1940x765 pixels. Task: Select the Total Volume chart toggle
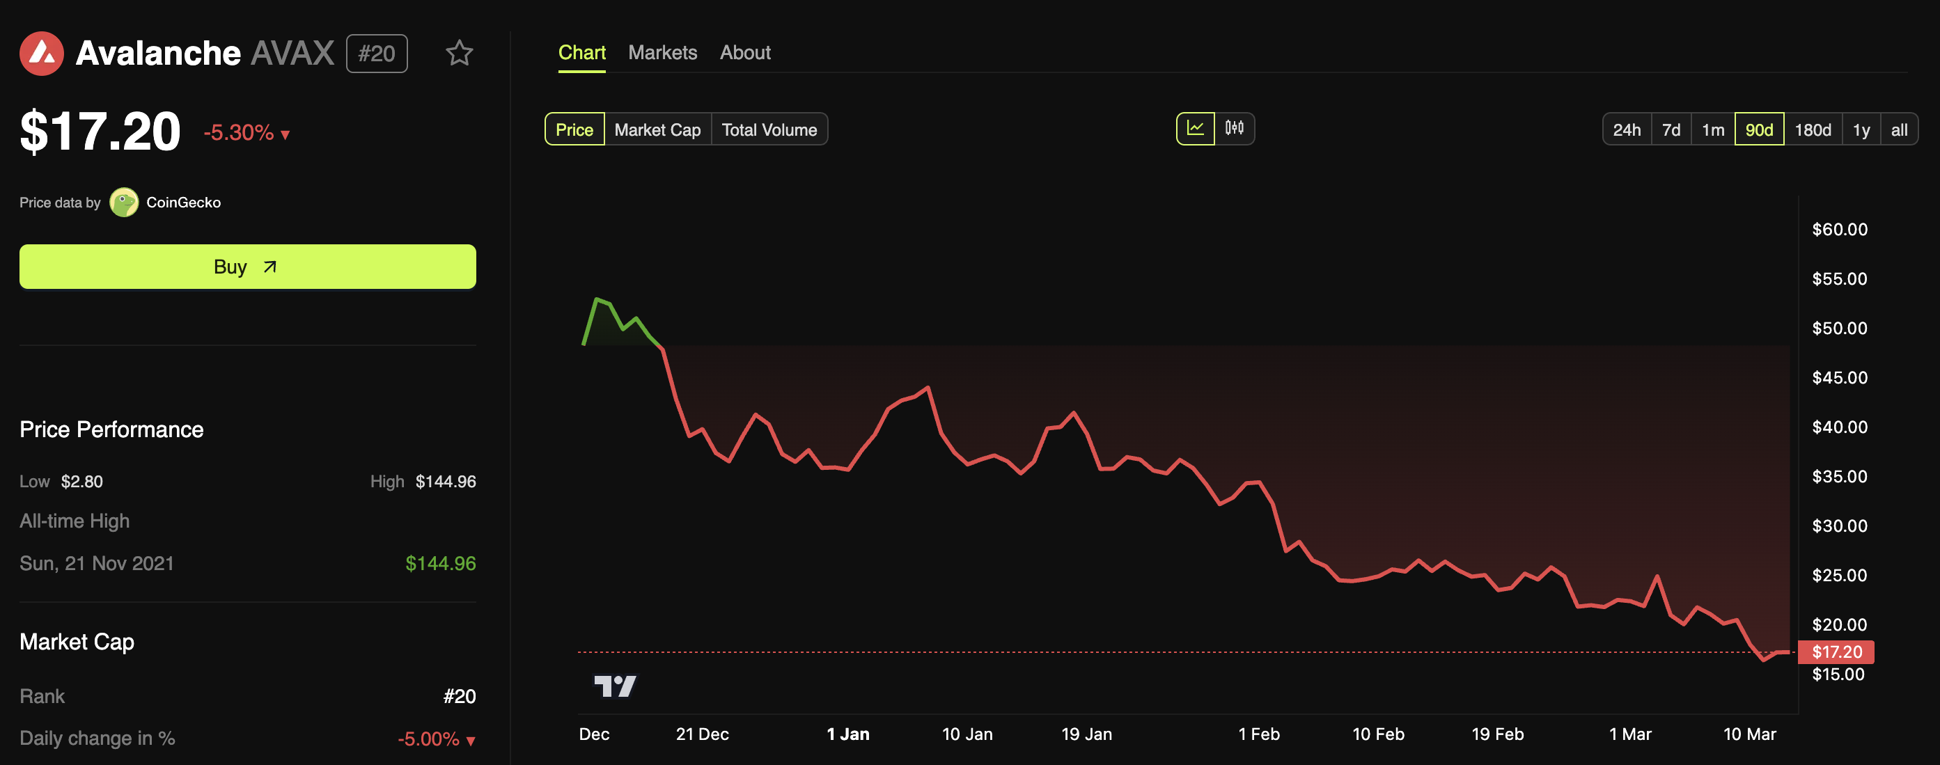point(769,129)
